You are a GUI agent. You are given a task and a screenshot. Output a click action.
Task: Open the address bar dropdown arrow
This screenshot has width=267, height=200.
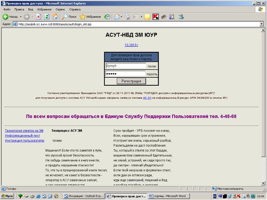pyautogui.click(x=262, y=24)
